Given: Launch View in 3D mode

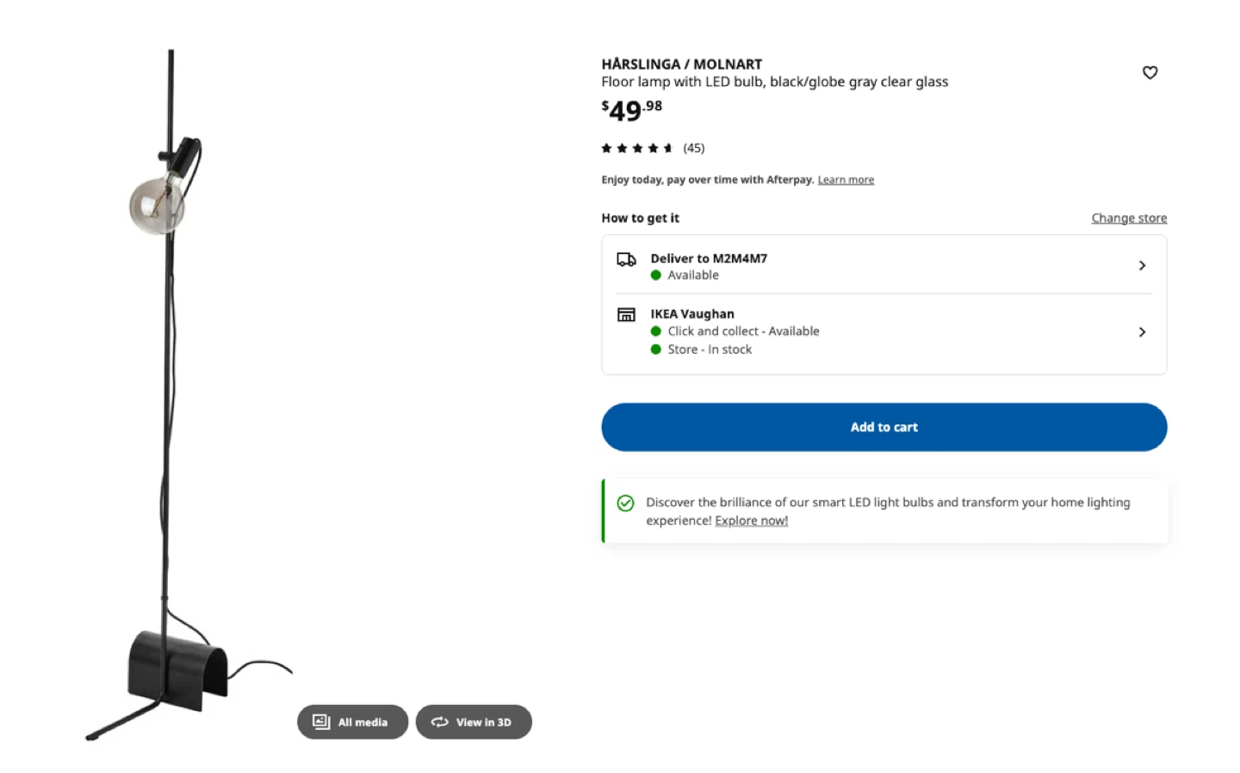Looking at the screenshot, I should 474,722.
